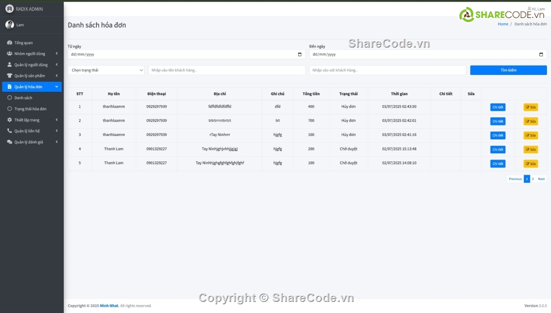This screenshot has width=551, height=313.
Task: Click the Quản lý liên hệ phone icon
Action: pos(9,131)
